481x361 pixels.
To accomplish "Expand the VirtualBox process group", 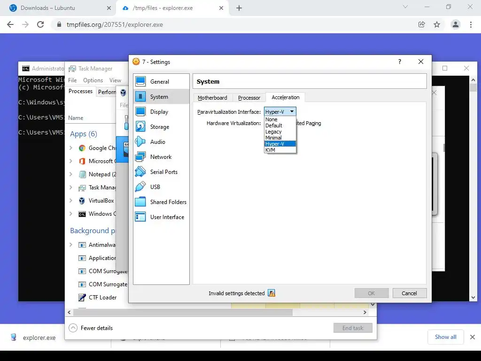I will (71, 200).
